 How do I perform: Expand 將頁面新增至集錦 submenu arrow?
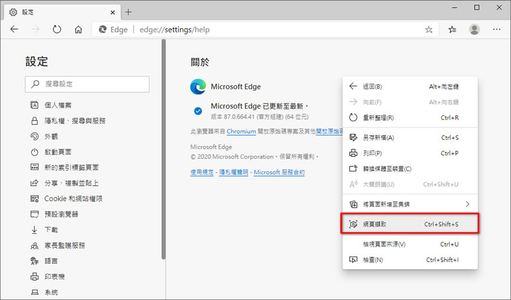(467, 204)
